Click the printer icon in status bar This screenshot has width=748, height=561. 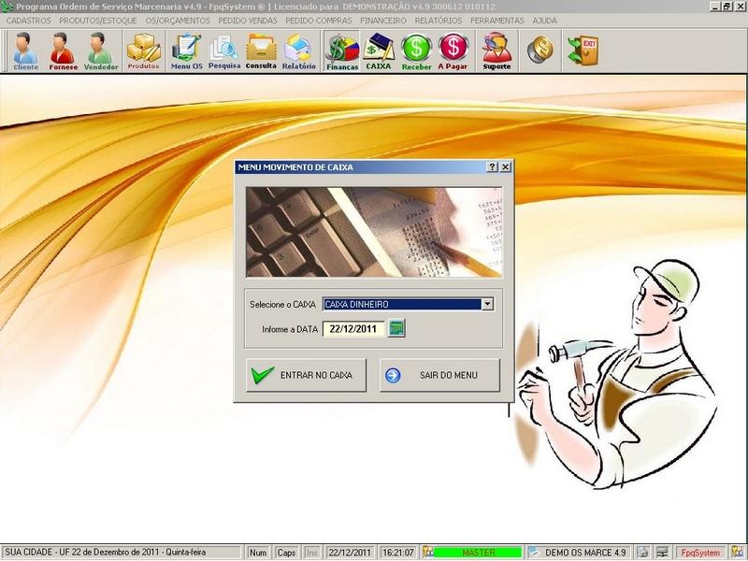click(643, 553)
